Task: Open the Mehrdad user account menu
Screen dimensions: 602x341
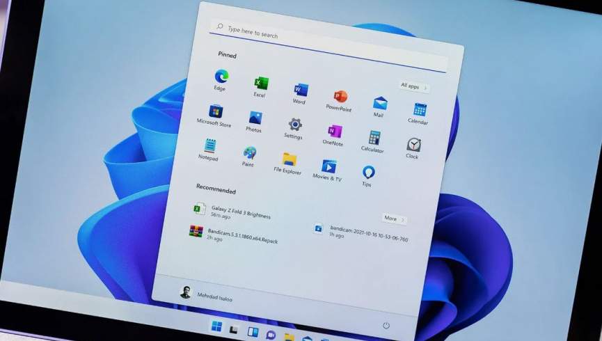Action: (x=206, y=294)
